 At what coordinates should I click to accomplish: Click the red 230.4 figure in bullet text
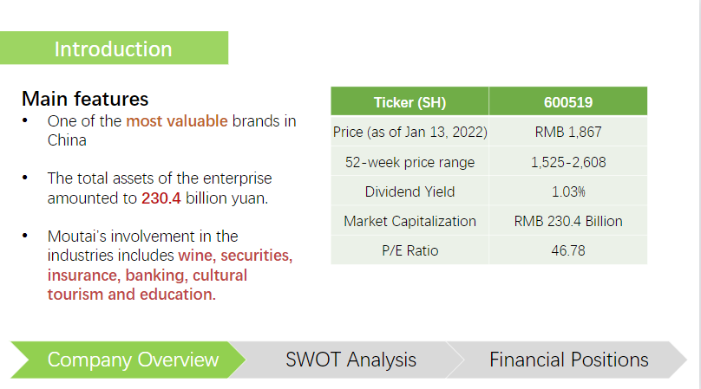click(x=161, y=198)
